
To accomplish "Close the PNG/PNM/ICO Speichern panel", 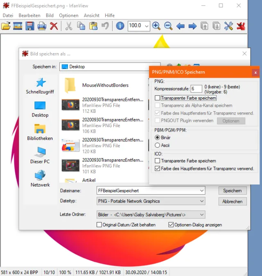I will pos(255,72).
